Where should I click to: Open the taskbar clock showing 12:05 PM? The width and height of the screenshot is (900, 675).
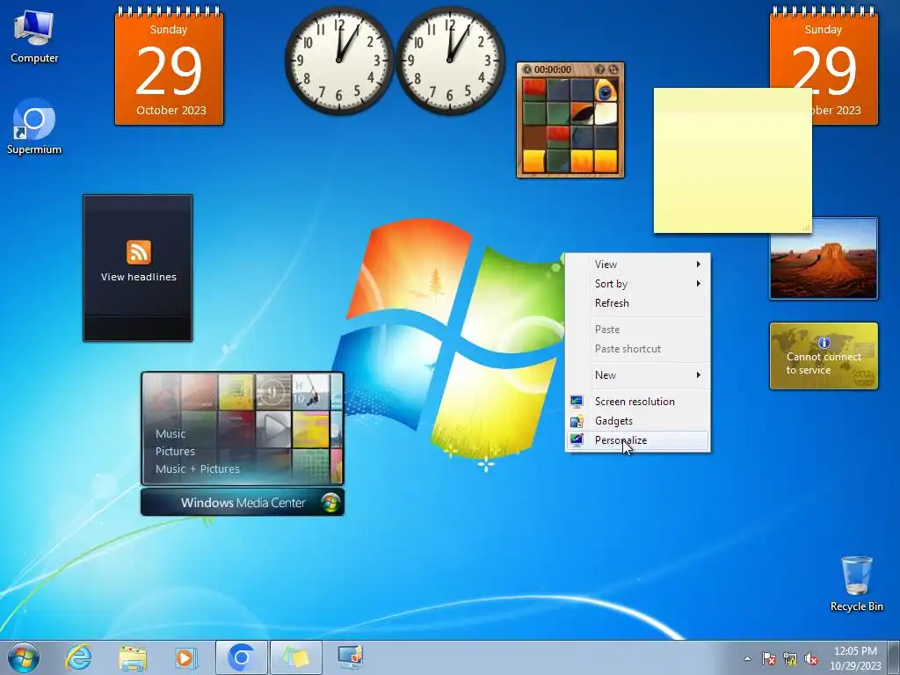tap(855, 658)
